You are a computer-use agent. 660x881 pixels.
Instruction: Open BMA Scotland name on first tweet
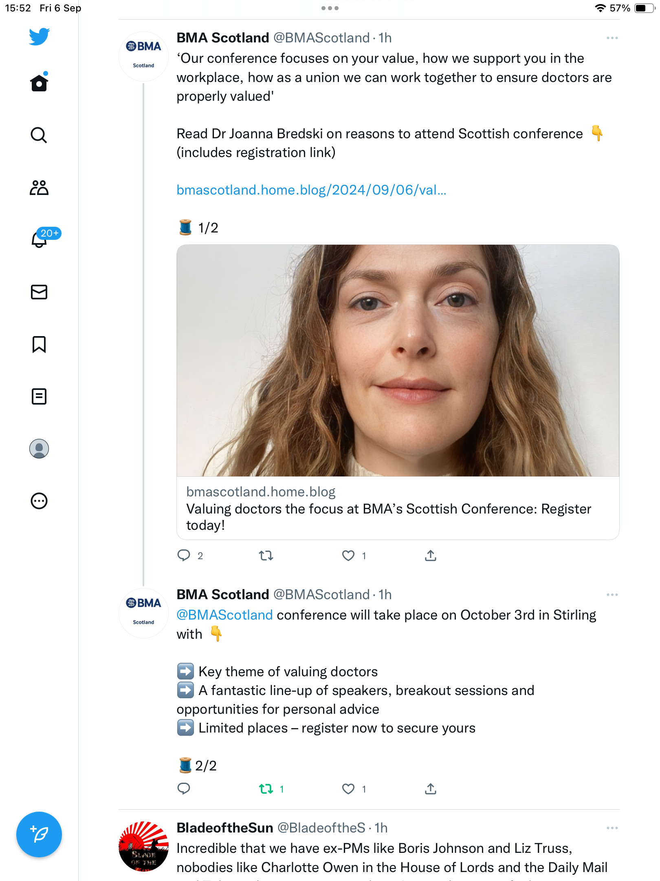point(223,38)
